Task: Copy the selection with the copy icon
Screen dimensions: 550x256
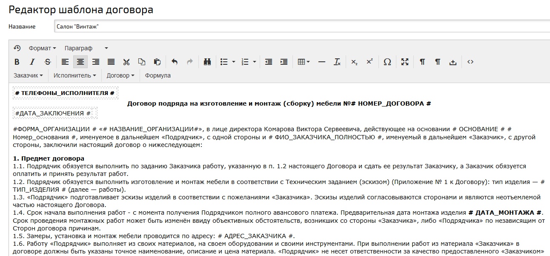Action: (142, 62)
